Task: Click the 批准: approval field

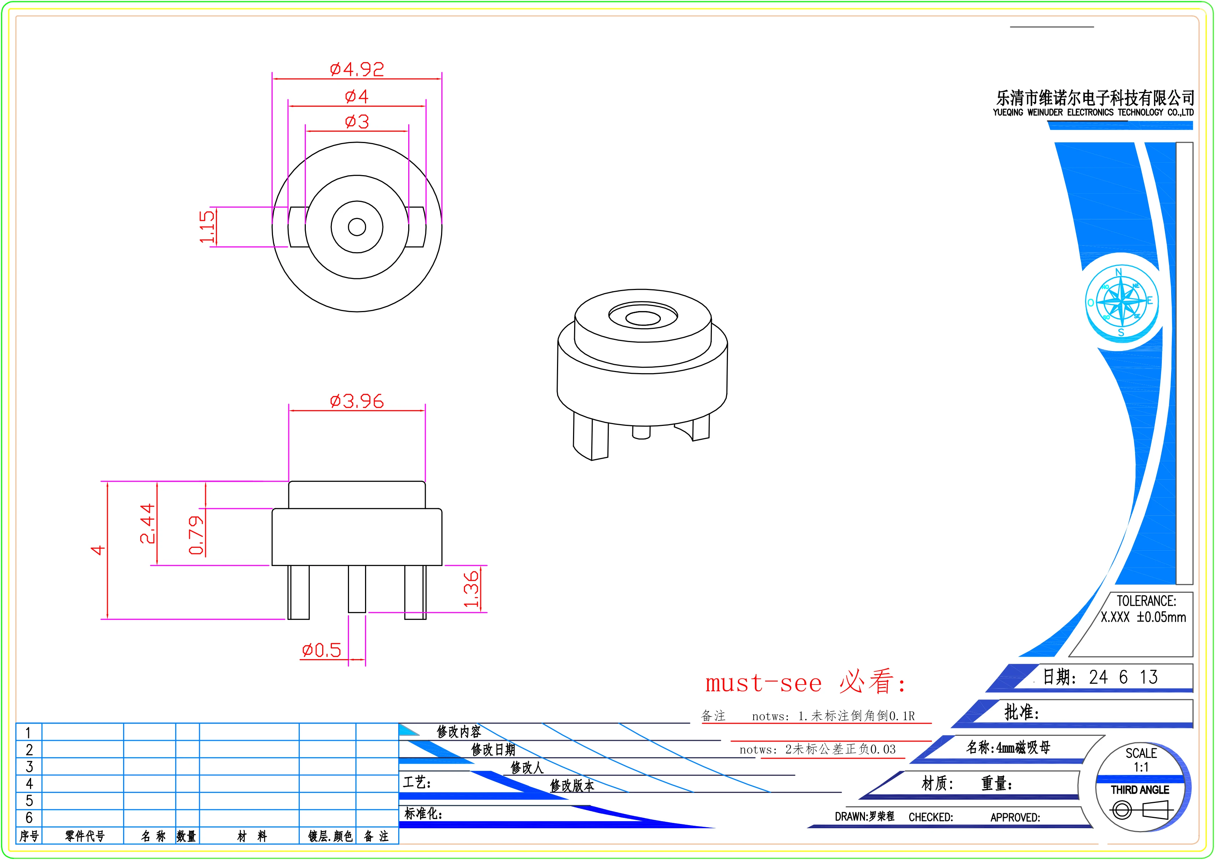Action: (x=1022, y=712)
